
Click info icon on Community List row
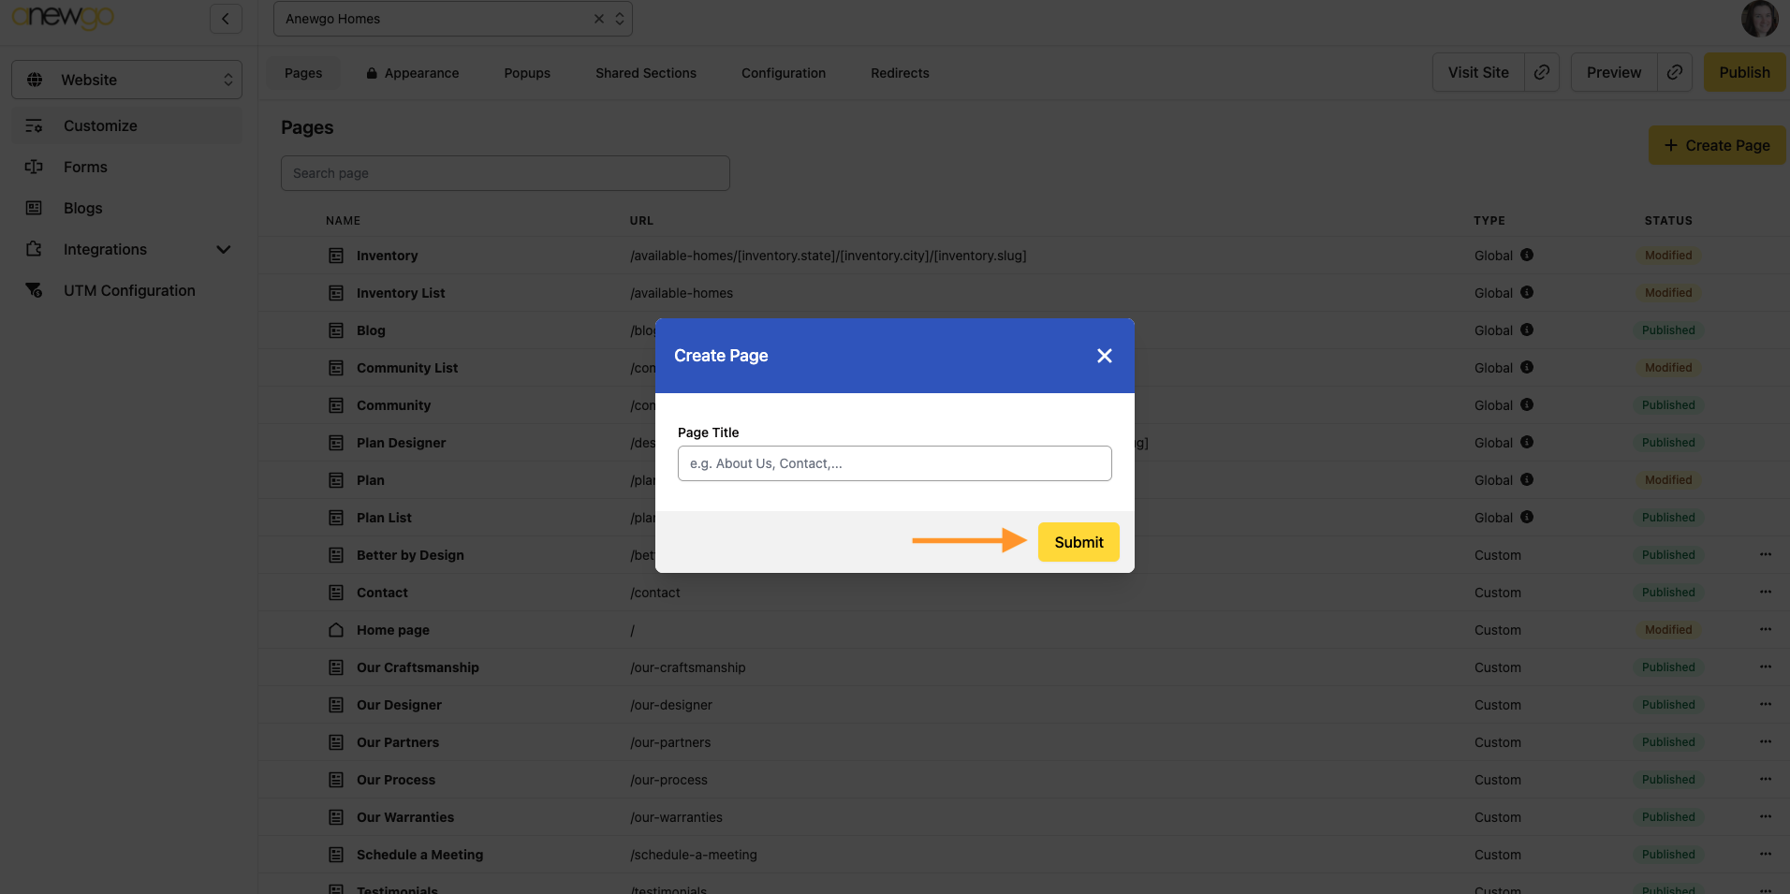click(1527, 367)
